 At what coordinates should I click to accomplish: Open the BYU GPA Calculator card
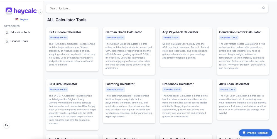[x=63, y=84]
